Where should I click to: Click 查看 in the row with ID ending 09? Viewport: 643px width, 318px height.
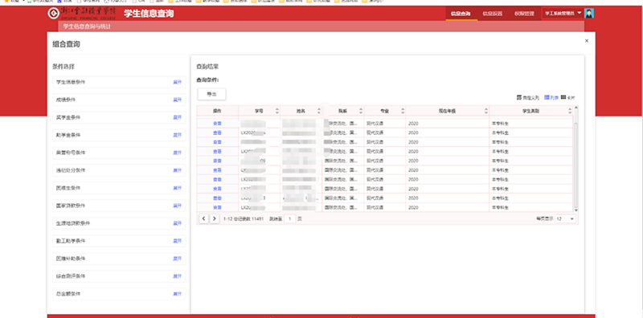pyautogui.click(x=217, y=161)
